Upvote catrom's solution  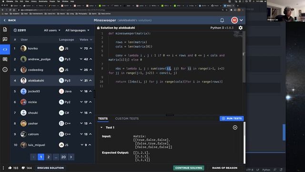tap(91, 134)
